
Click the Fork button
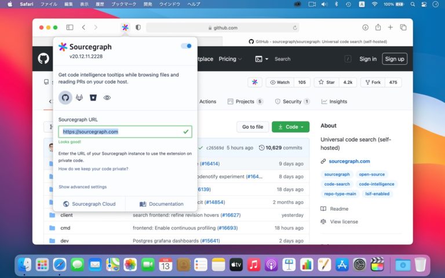pos(373,82)
